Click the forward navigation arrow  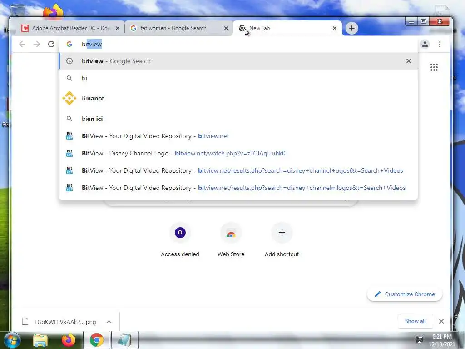tap(37, 44)
